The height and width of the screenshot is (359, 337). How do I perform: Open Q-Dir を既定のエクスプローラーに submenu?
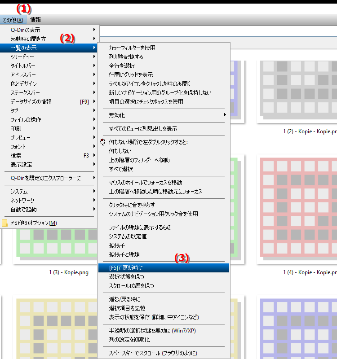(49, 178)
